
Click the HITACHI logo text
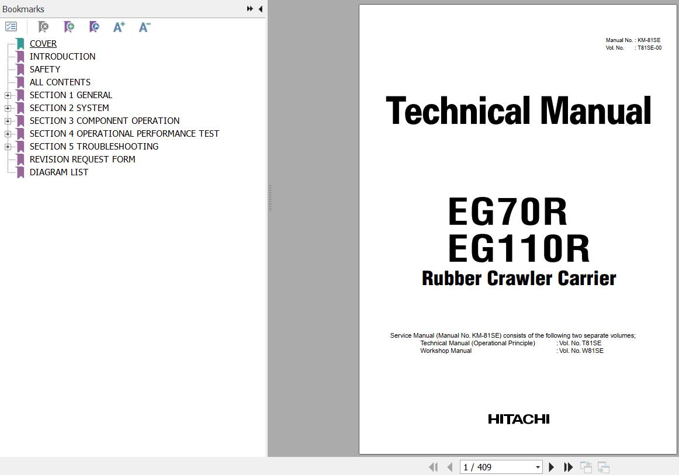click(519, 419)
